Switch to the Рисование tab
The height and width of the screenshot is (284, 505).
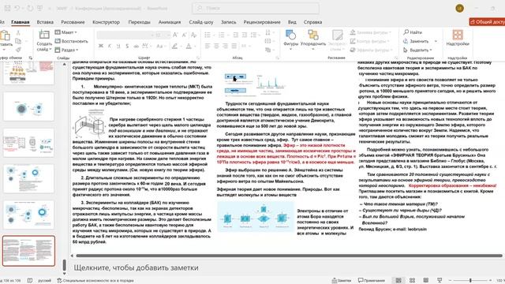click(73, 22)
